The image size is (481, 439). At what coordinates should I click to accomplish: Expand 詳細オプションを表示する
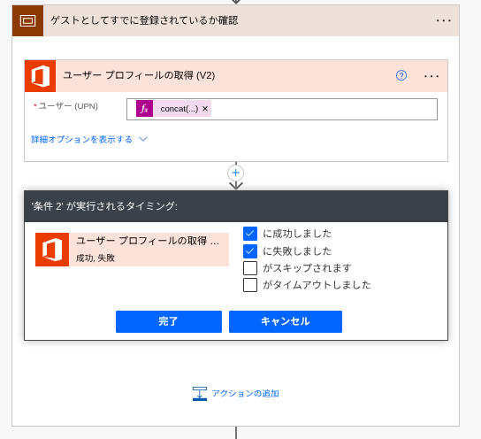tap(81, 139)
